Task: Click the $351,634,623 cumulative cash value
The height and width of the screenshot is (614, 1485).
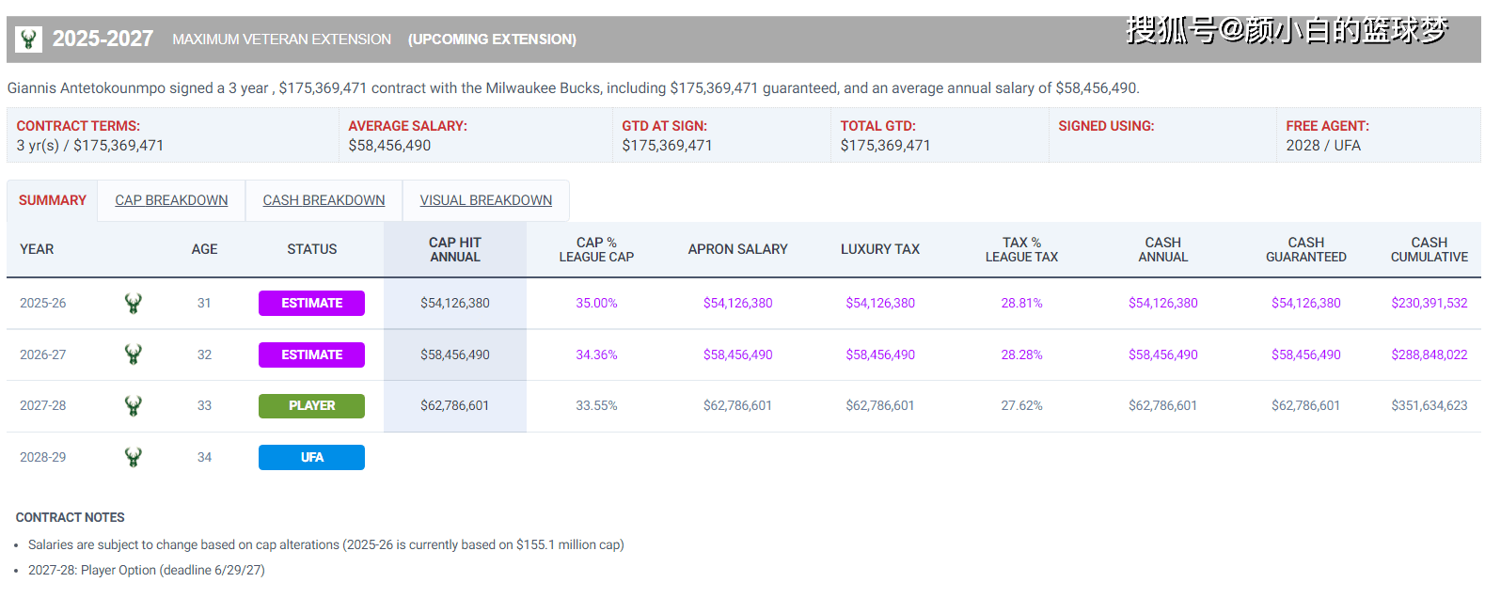Action: 1430,405
